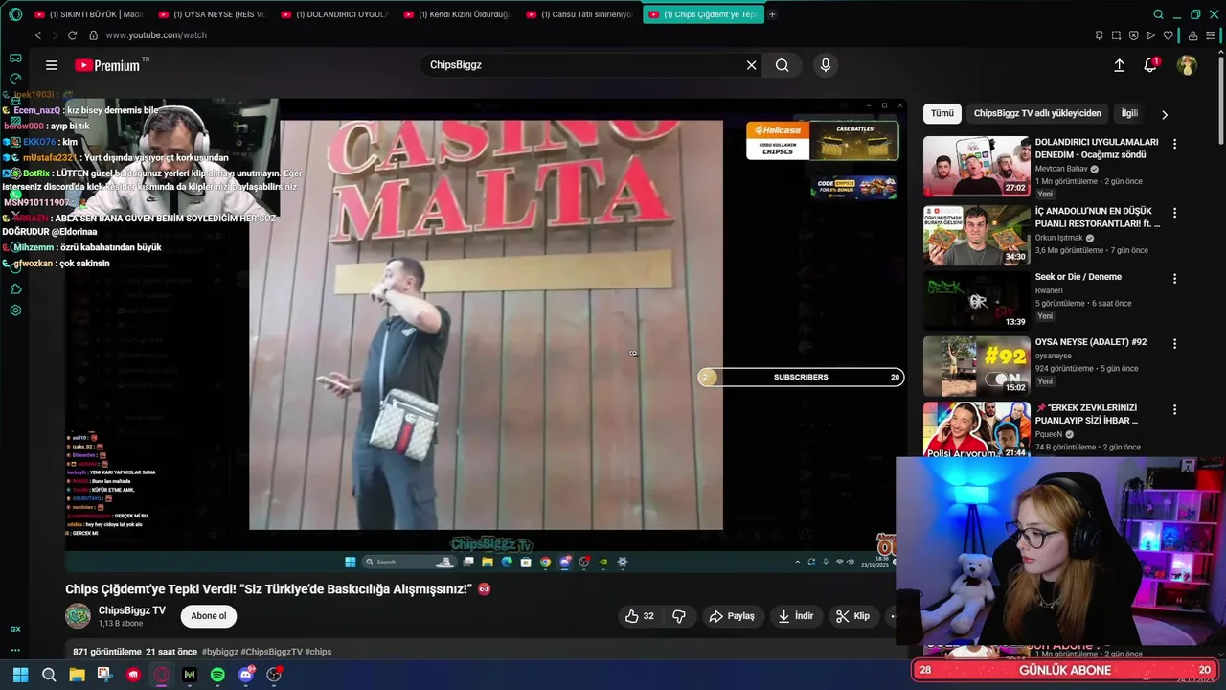The height and width of the screenshot is (690, 1226).
Task: Go back with the browser back arrow
Action: pos(38,35)
